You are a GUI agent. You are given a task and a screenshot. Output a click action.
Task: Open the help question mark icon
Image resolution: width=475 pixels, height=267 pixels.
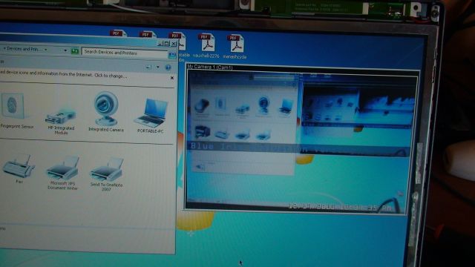tap(168, 67)
